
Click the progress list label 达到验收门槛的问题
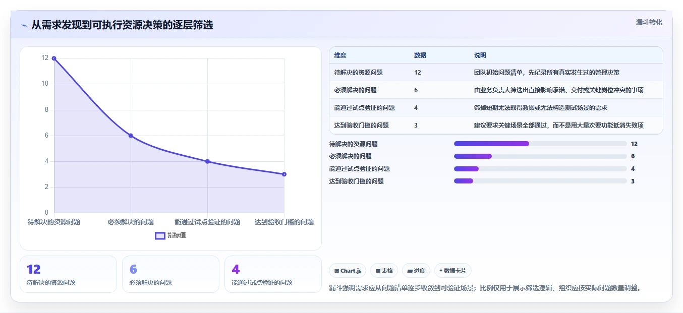tap(356, 181)
